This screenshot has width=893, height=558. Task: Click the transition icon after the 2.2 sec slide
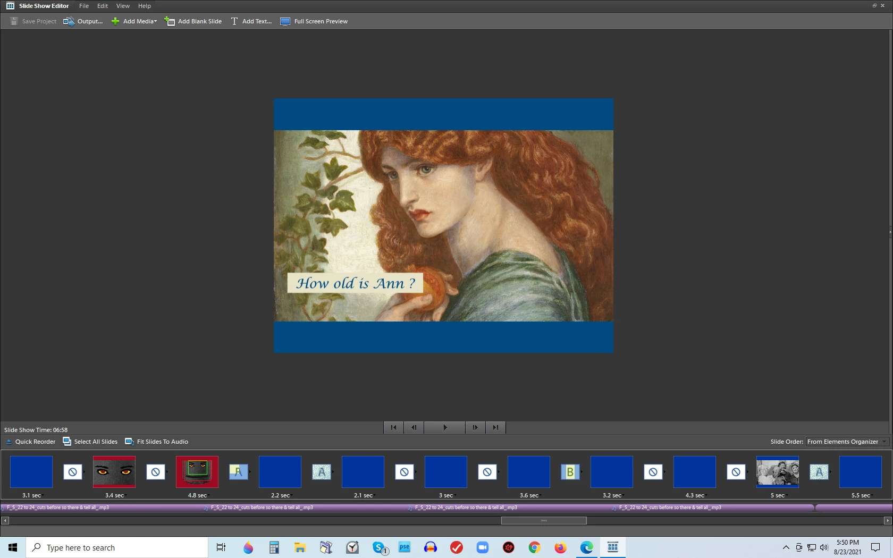pyautogui.click(x=322, y=472)
